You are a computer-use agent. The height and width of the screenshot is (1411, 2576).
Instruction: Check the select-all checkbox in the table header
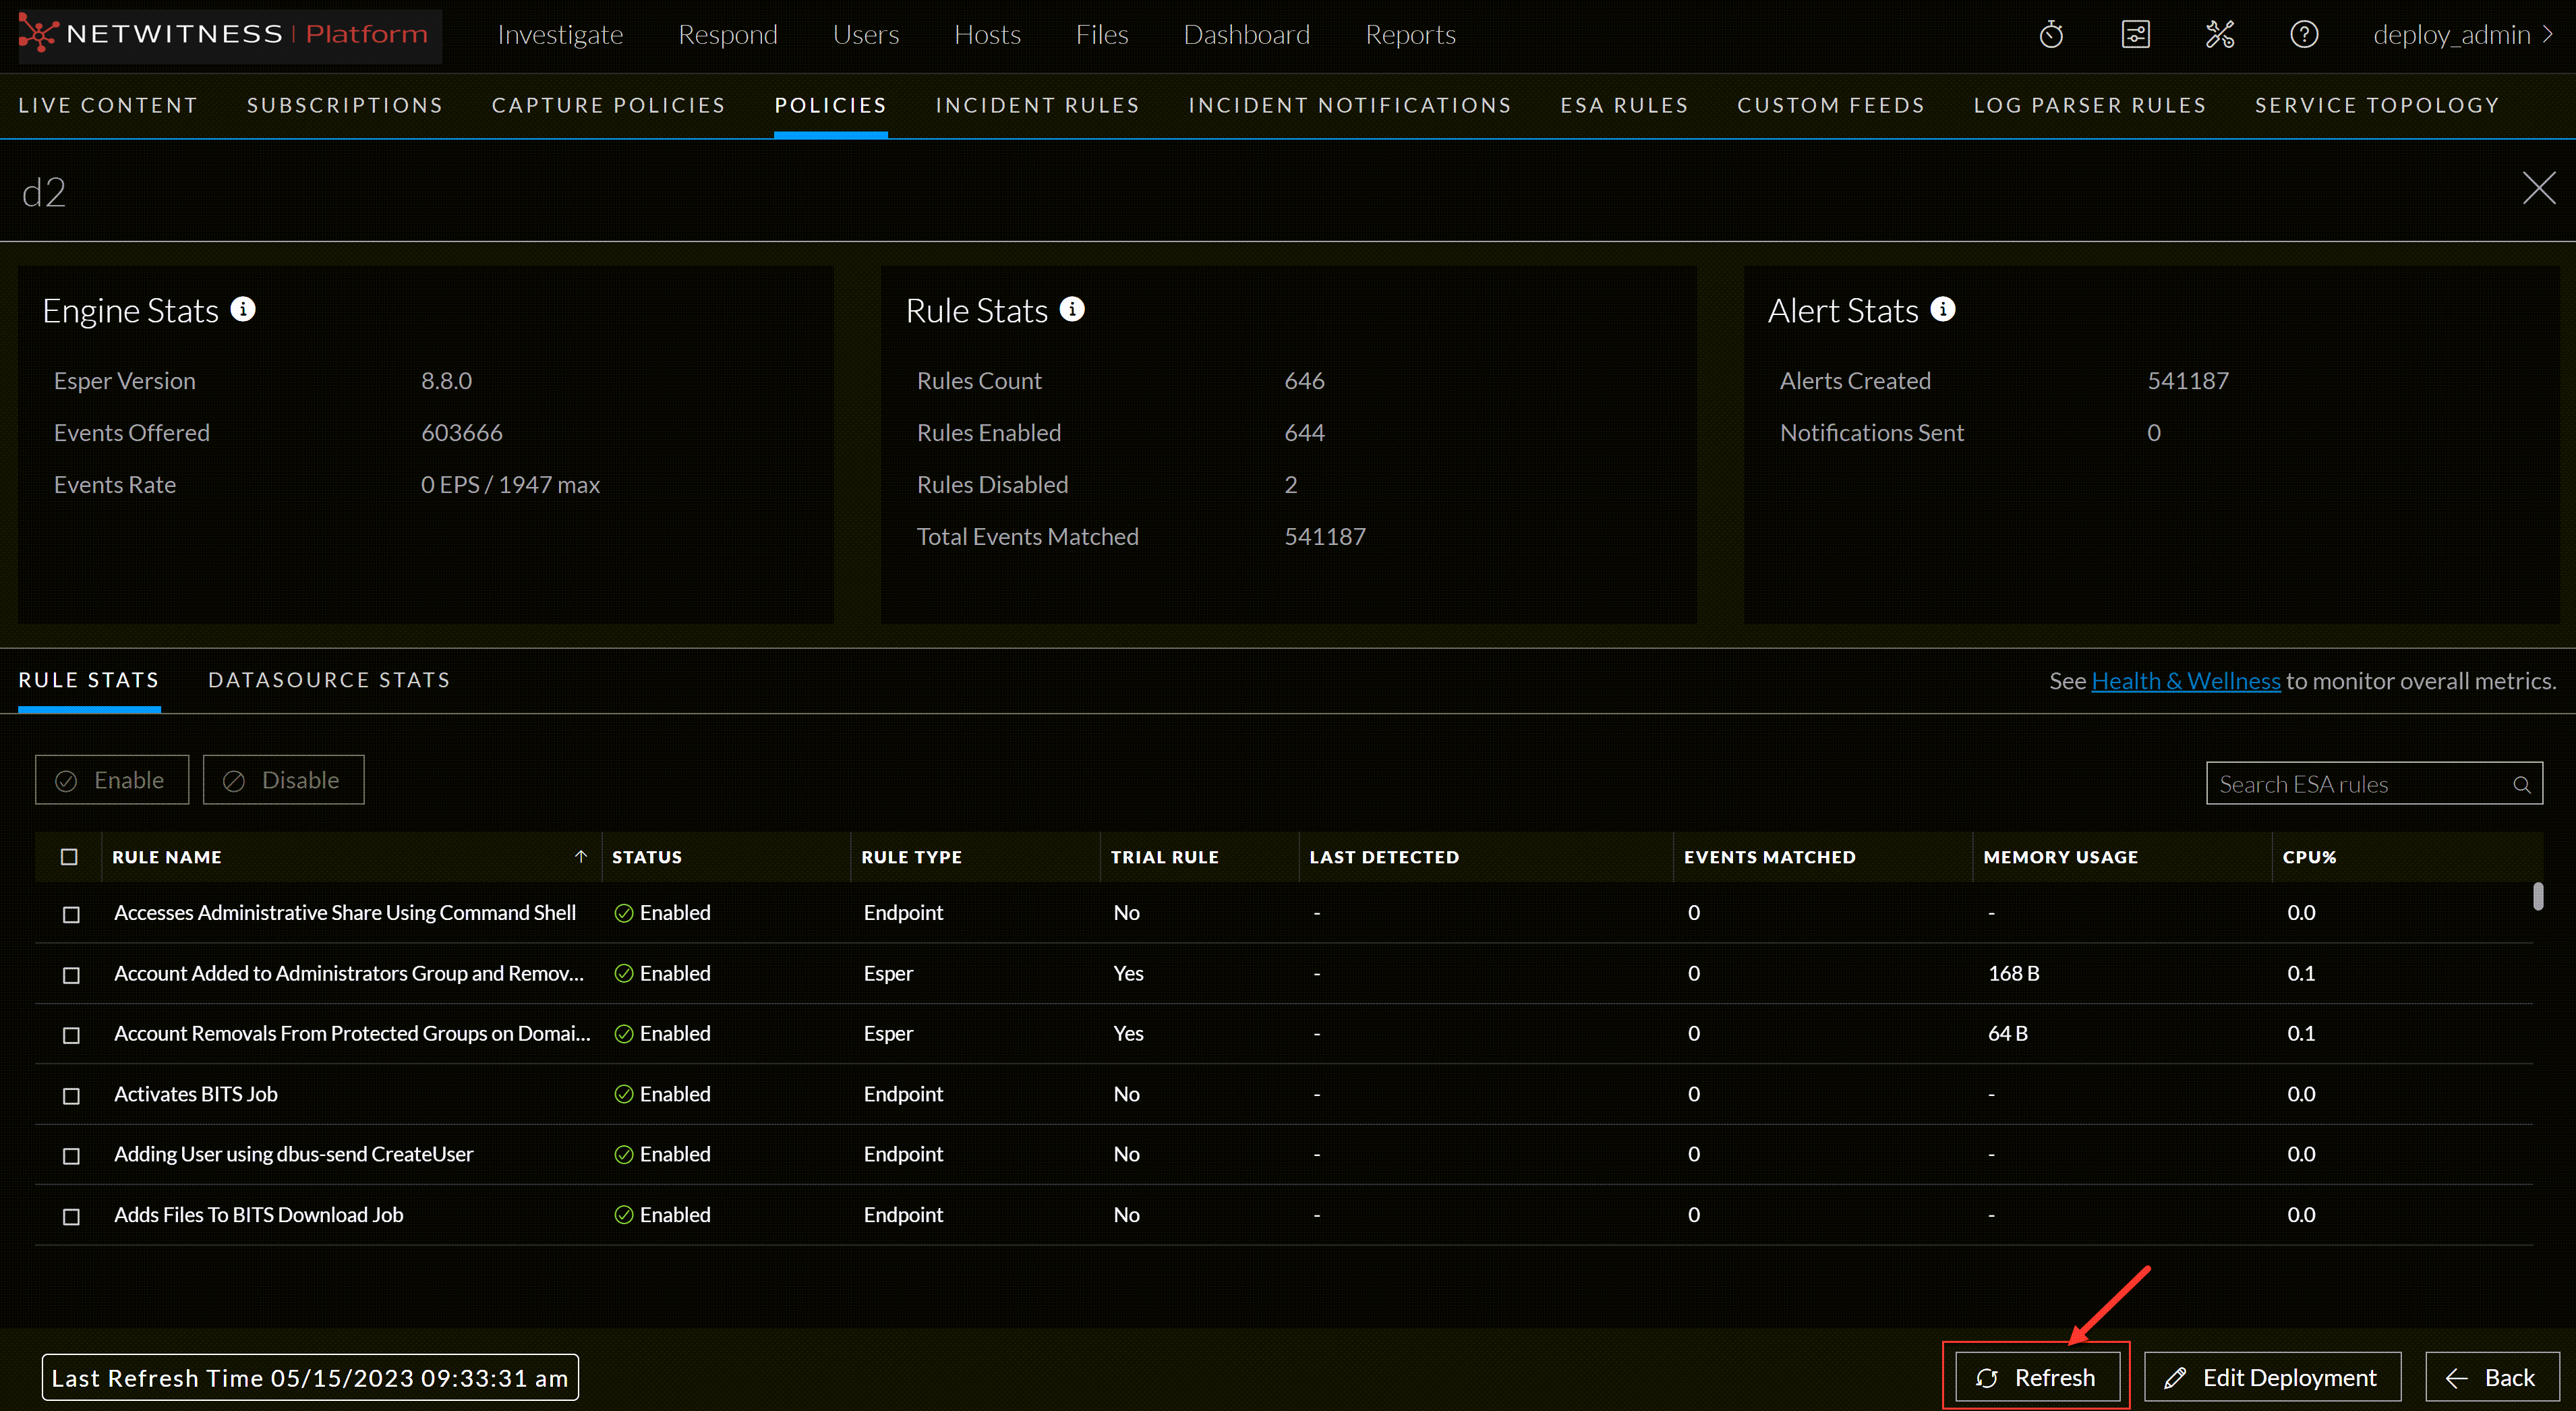[70, 857]
